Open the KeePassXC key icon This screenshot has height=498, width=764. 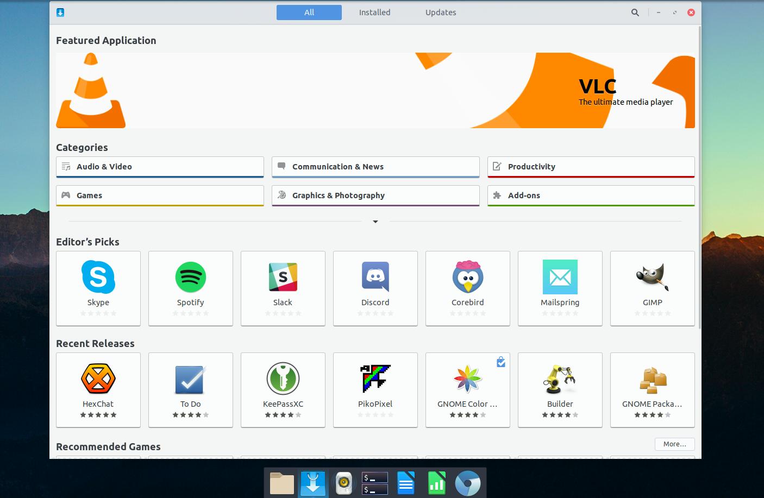point(283,379)
